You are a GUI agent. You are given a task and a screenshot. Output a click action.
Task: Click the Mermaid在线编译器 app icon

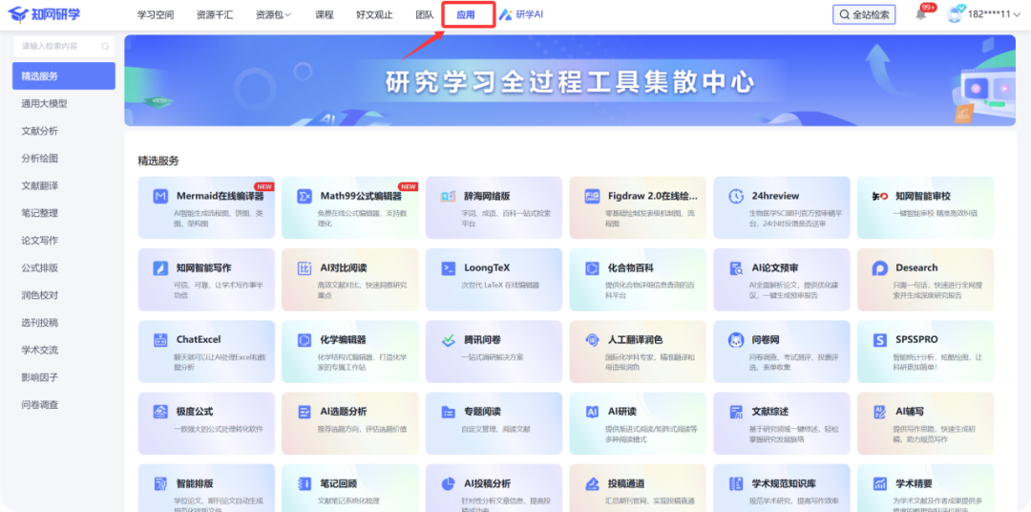click(x=160, y=197)
